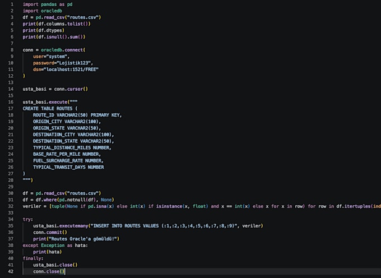Click 'TYPICAL_DISTANCE_MILES NUMBER' column definition

[72, 148]
